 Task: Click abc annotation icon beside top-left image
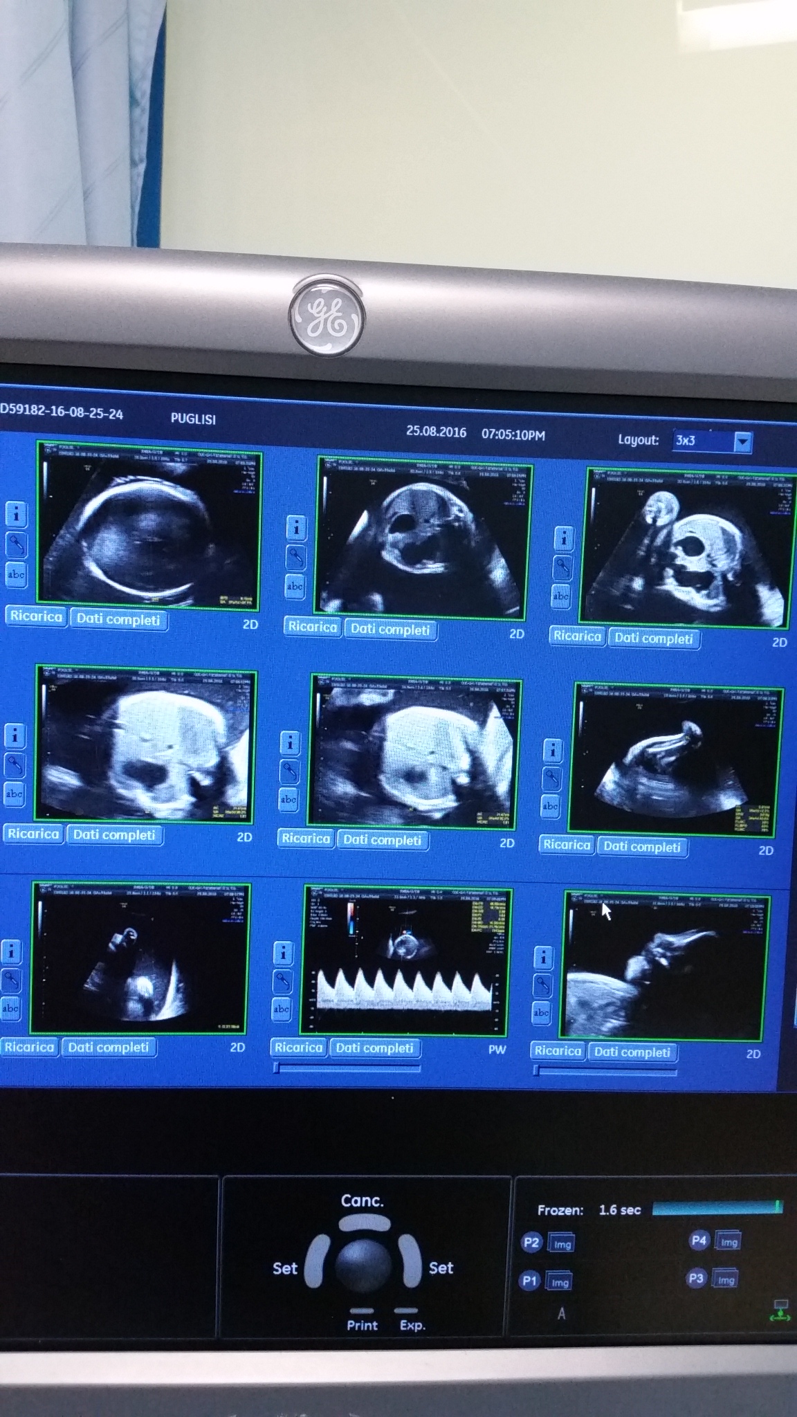16,574
